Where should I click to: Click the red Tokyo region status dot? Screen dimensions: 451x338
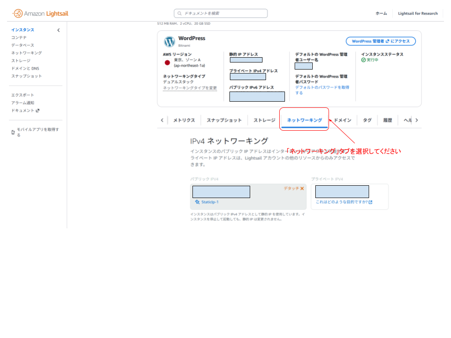point(167,62)
